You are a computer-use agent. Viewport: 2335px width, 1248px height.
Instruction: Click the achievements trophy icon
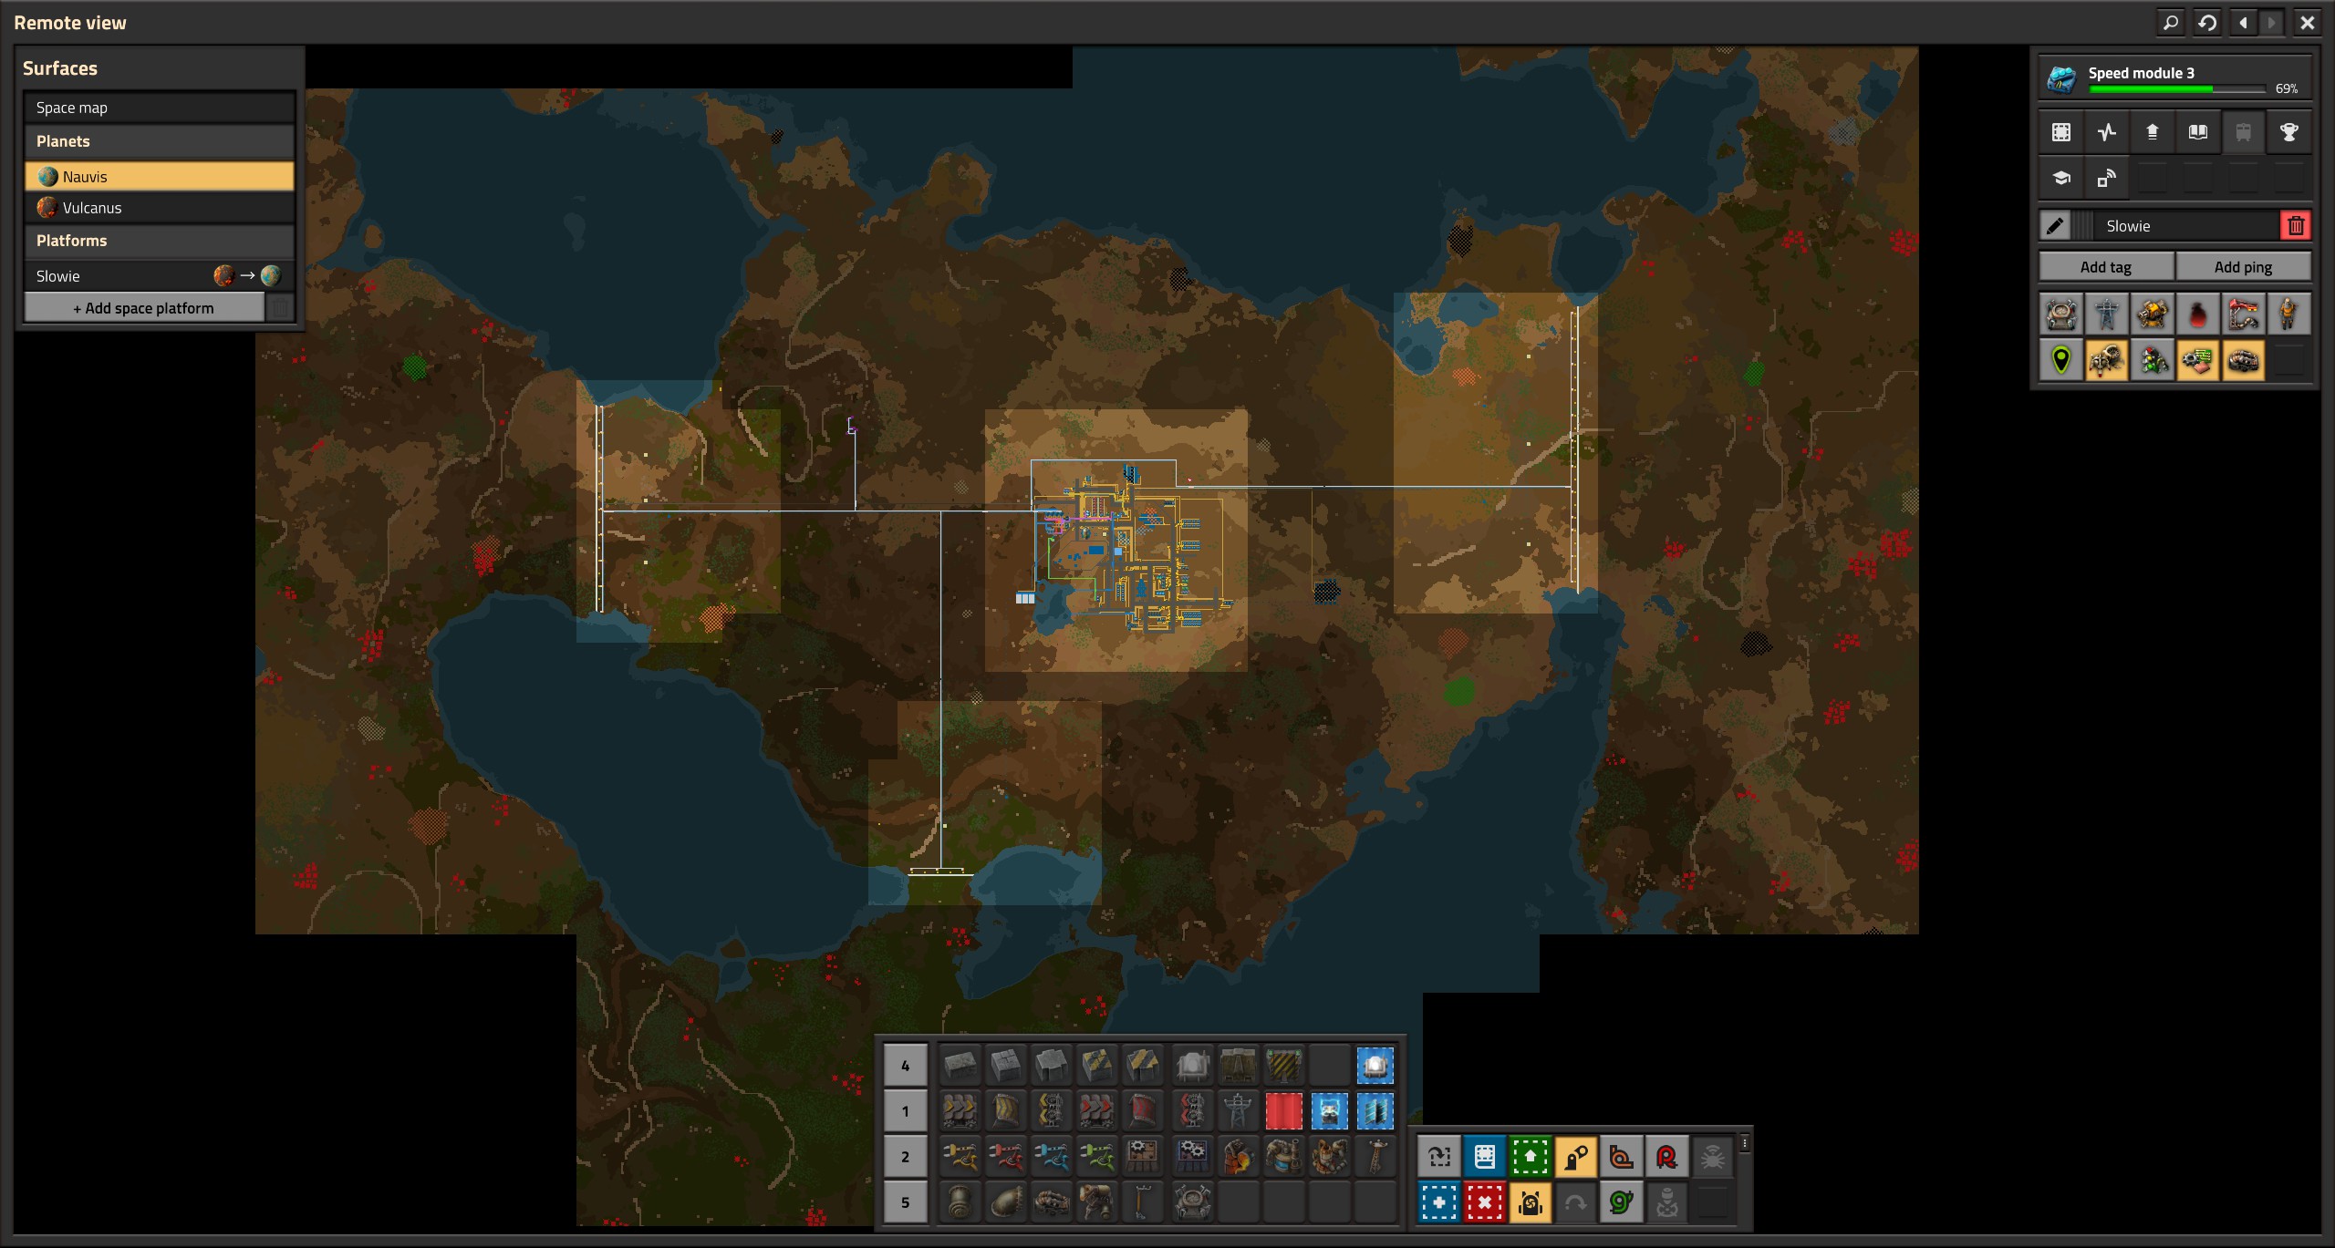pos(2288,132)
